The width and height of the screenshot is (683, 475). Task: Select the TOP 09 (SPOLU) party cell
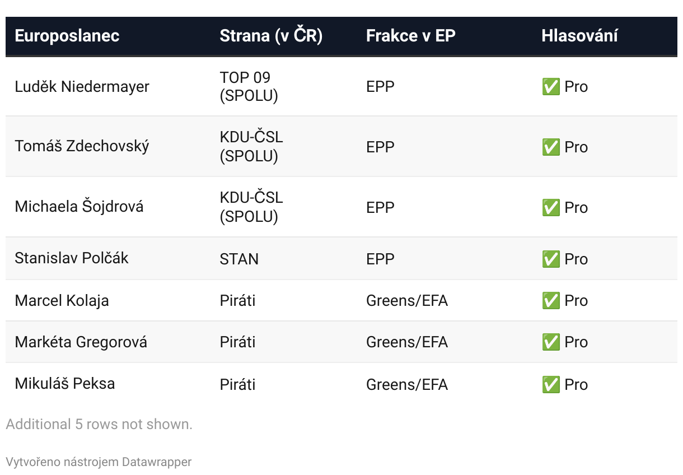[249, 87]
